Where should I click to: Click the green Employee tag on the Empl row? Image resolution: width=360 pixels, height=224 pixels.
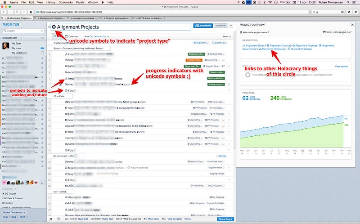tap(196, 54)
